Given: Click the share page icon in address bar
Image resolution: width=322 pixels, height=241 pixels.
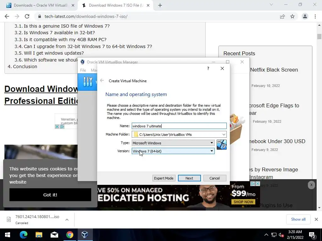Looking at the screenshot, I should click(x=282, y=16).
